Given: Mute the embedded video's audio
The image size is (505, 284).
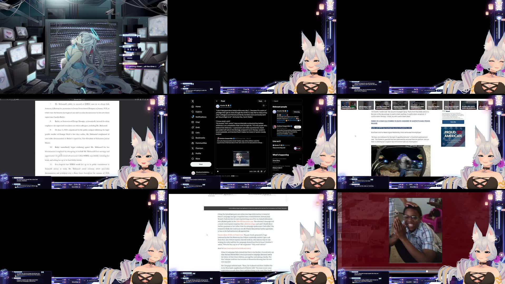Looking at the screenshot, I should click(x=258, y=171).
